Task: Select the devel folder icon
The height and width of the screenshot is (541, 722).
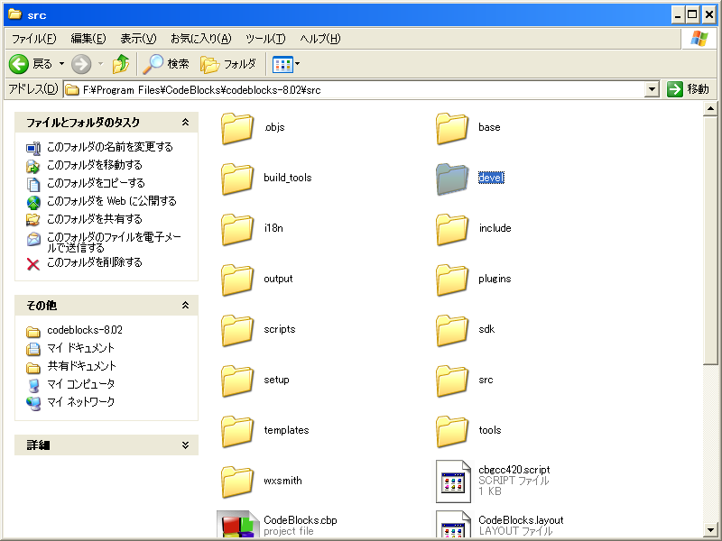Action: tap(452, 179)
